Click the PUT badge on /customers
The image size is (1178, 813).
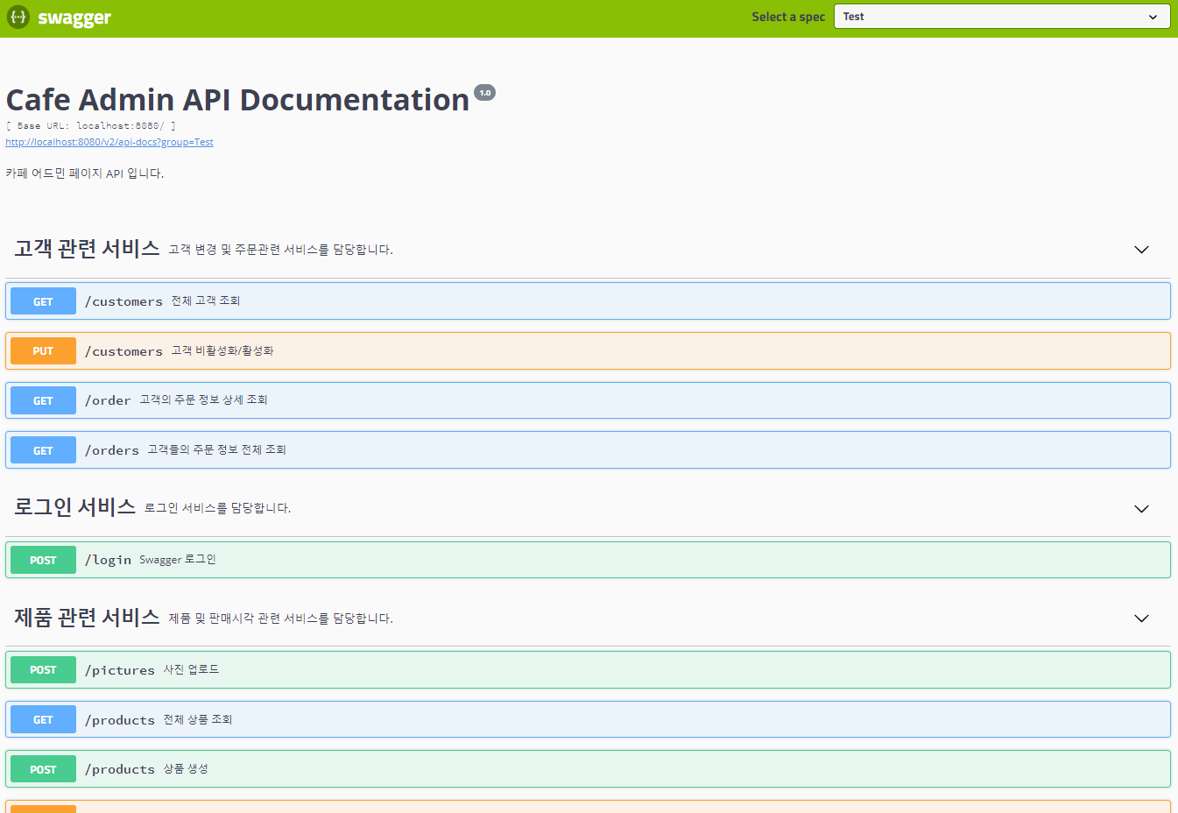(x=42, y=350)
